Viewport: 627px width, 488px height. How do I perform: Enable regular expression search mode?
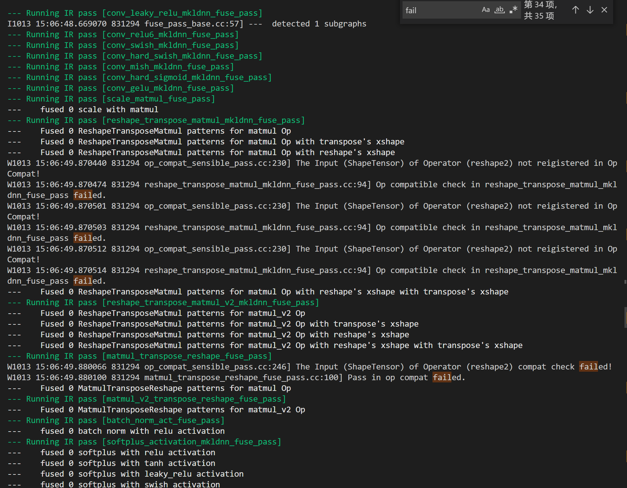[513, 10]
